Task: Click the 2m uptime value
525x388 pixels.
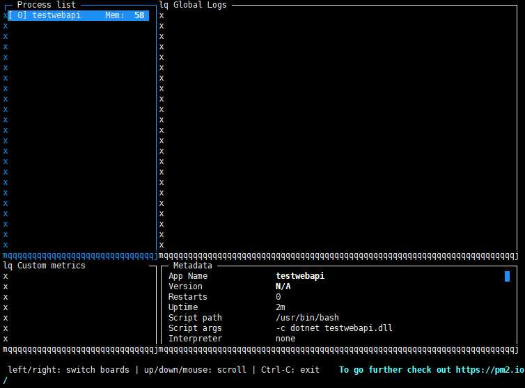Action: [281, 307]
